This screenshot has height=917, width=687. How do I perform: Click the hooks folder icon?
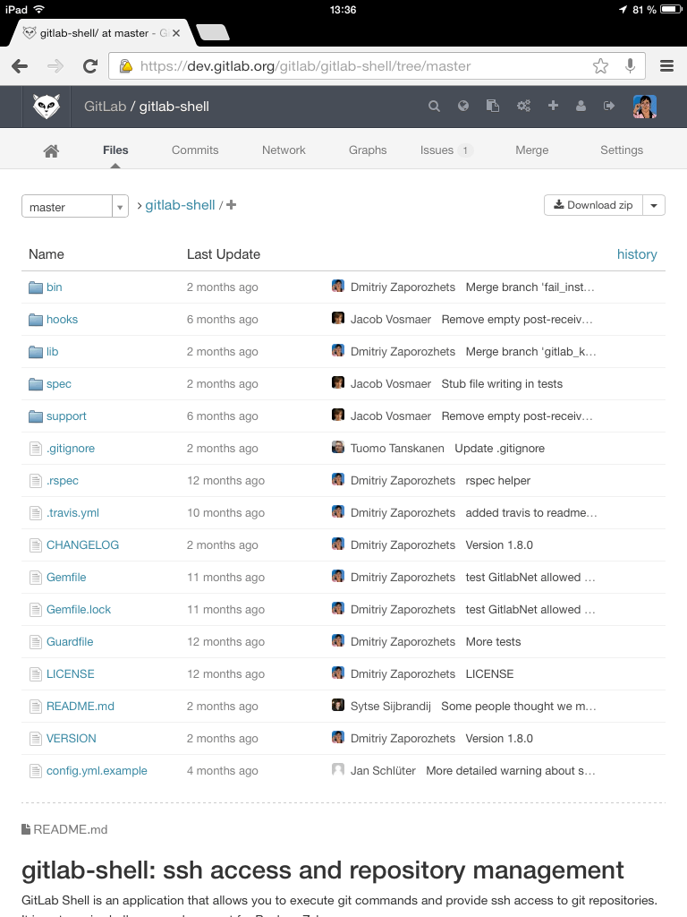pyautogui.click(x=36, y=320)
